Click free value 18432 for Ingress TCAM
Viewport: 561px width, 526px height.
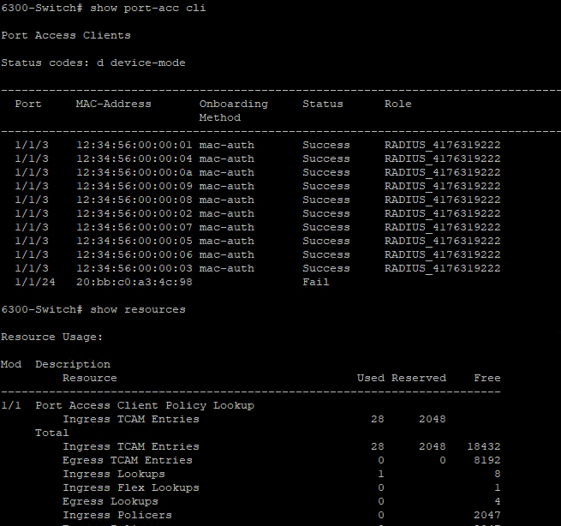484,447
